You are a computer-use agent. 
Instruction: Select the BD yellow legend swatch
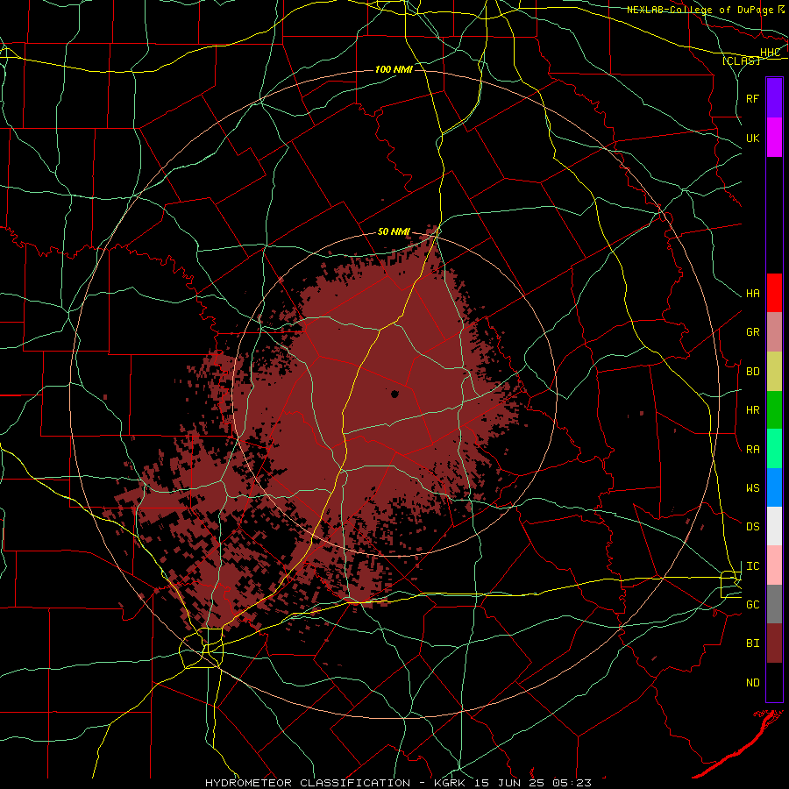774,372
